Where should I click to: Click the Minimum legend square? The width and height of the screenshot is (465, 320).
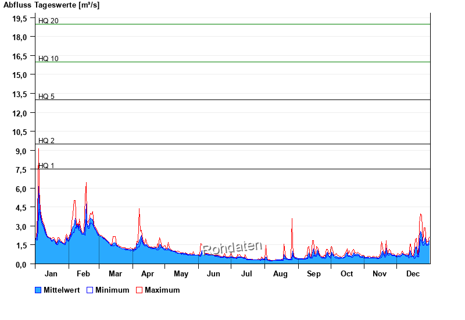click(90, 290)
